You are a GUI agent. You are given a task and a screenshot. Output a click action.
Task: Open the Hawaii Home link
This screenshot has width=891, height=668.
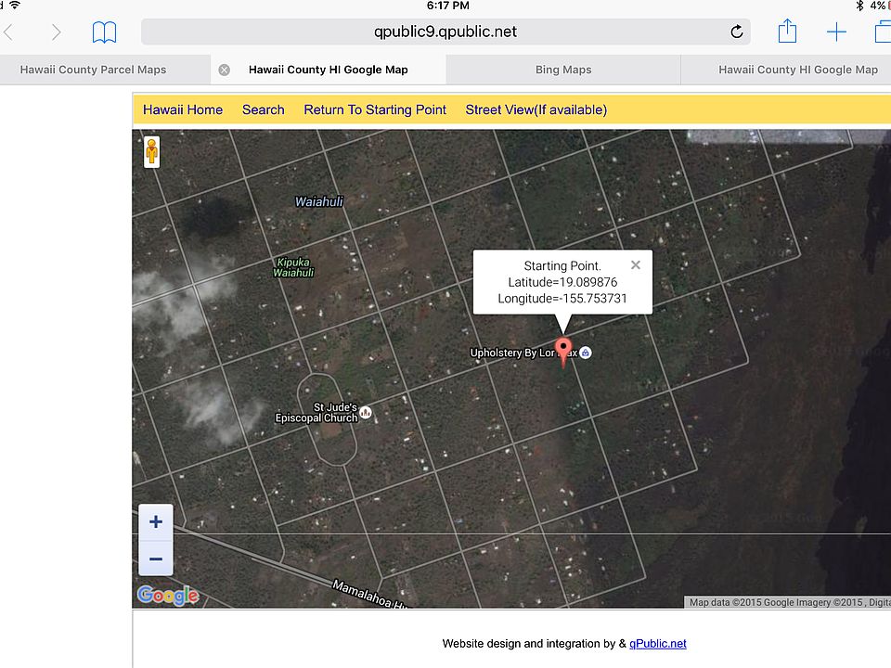pyautogui.click(x=183, y=109)
